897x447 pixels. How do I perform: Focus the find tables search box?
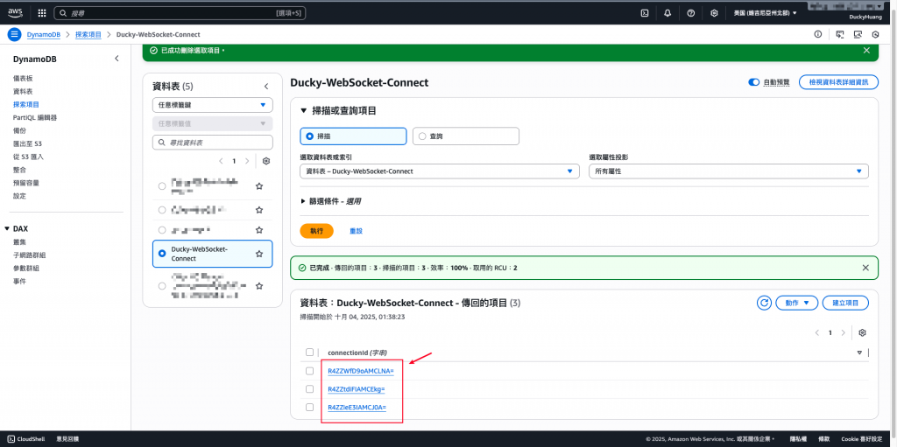pos(212,143)
